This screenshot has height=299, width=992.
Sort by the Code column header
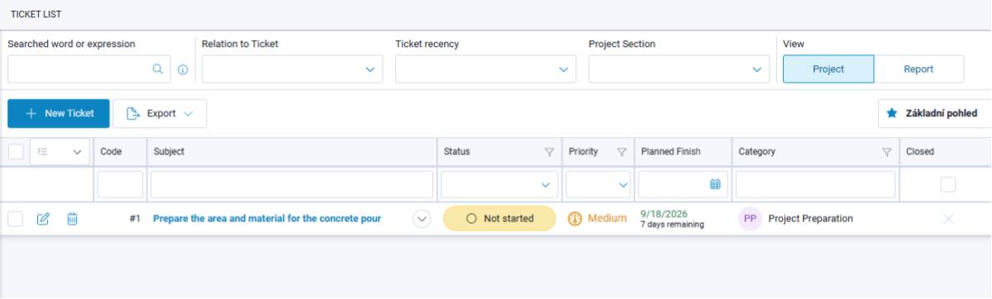111,152
